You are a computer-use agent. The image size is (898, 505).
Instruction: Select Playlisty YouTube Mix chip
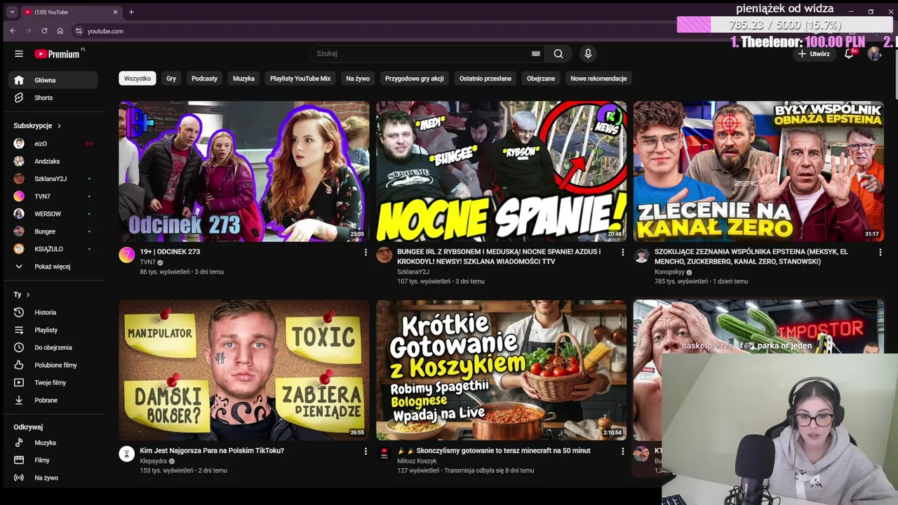point(300,79)
